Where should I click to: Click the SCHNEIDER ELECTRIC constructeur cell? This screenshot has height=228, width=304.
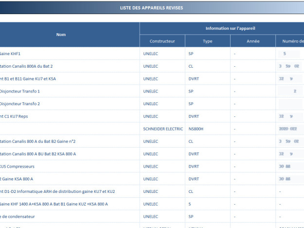163,129
